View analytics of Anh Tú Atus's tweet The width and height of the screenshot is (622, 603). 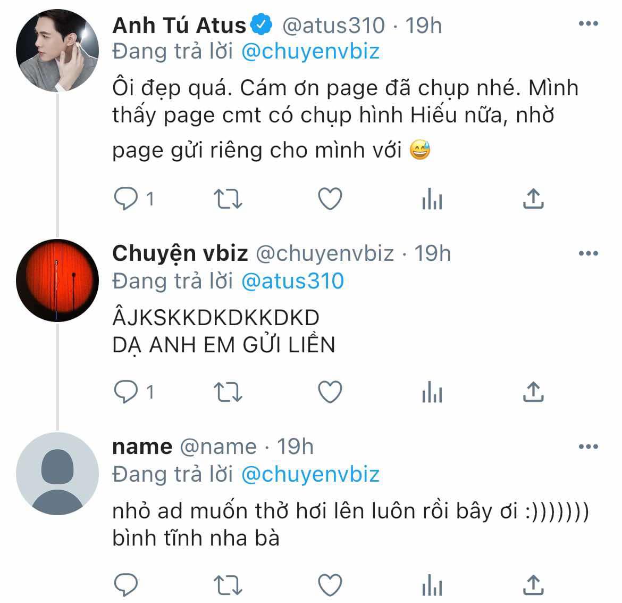[432, 199]
